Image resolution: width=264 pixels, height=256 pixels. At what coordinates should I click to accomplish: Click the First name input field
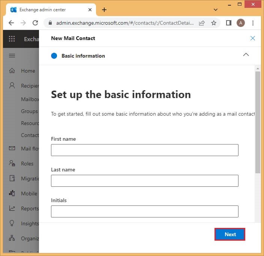tap(145, 150)
